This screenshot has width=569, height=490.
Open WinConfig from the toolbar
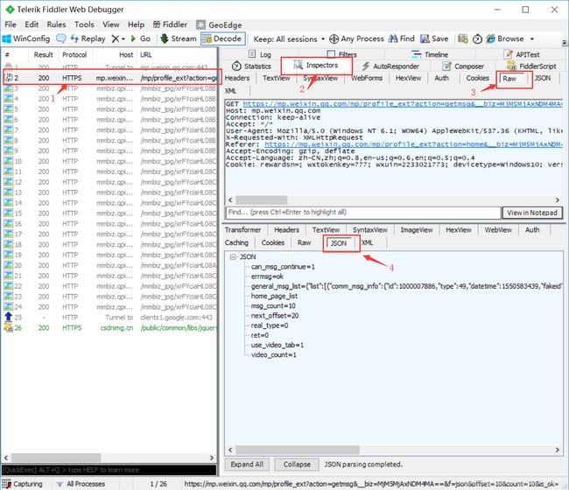(x=25, y=38)
